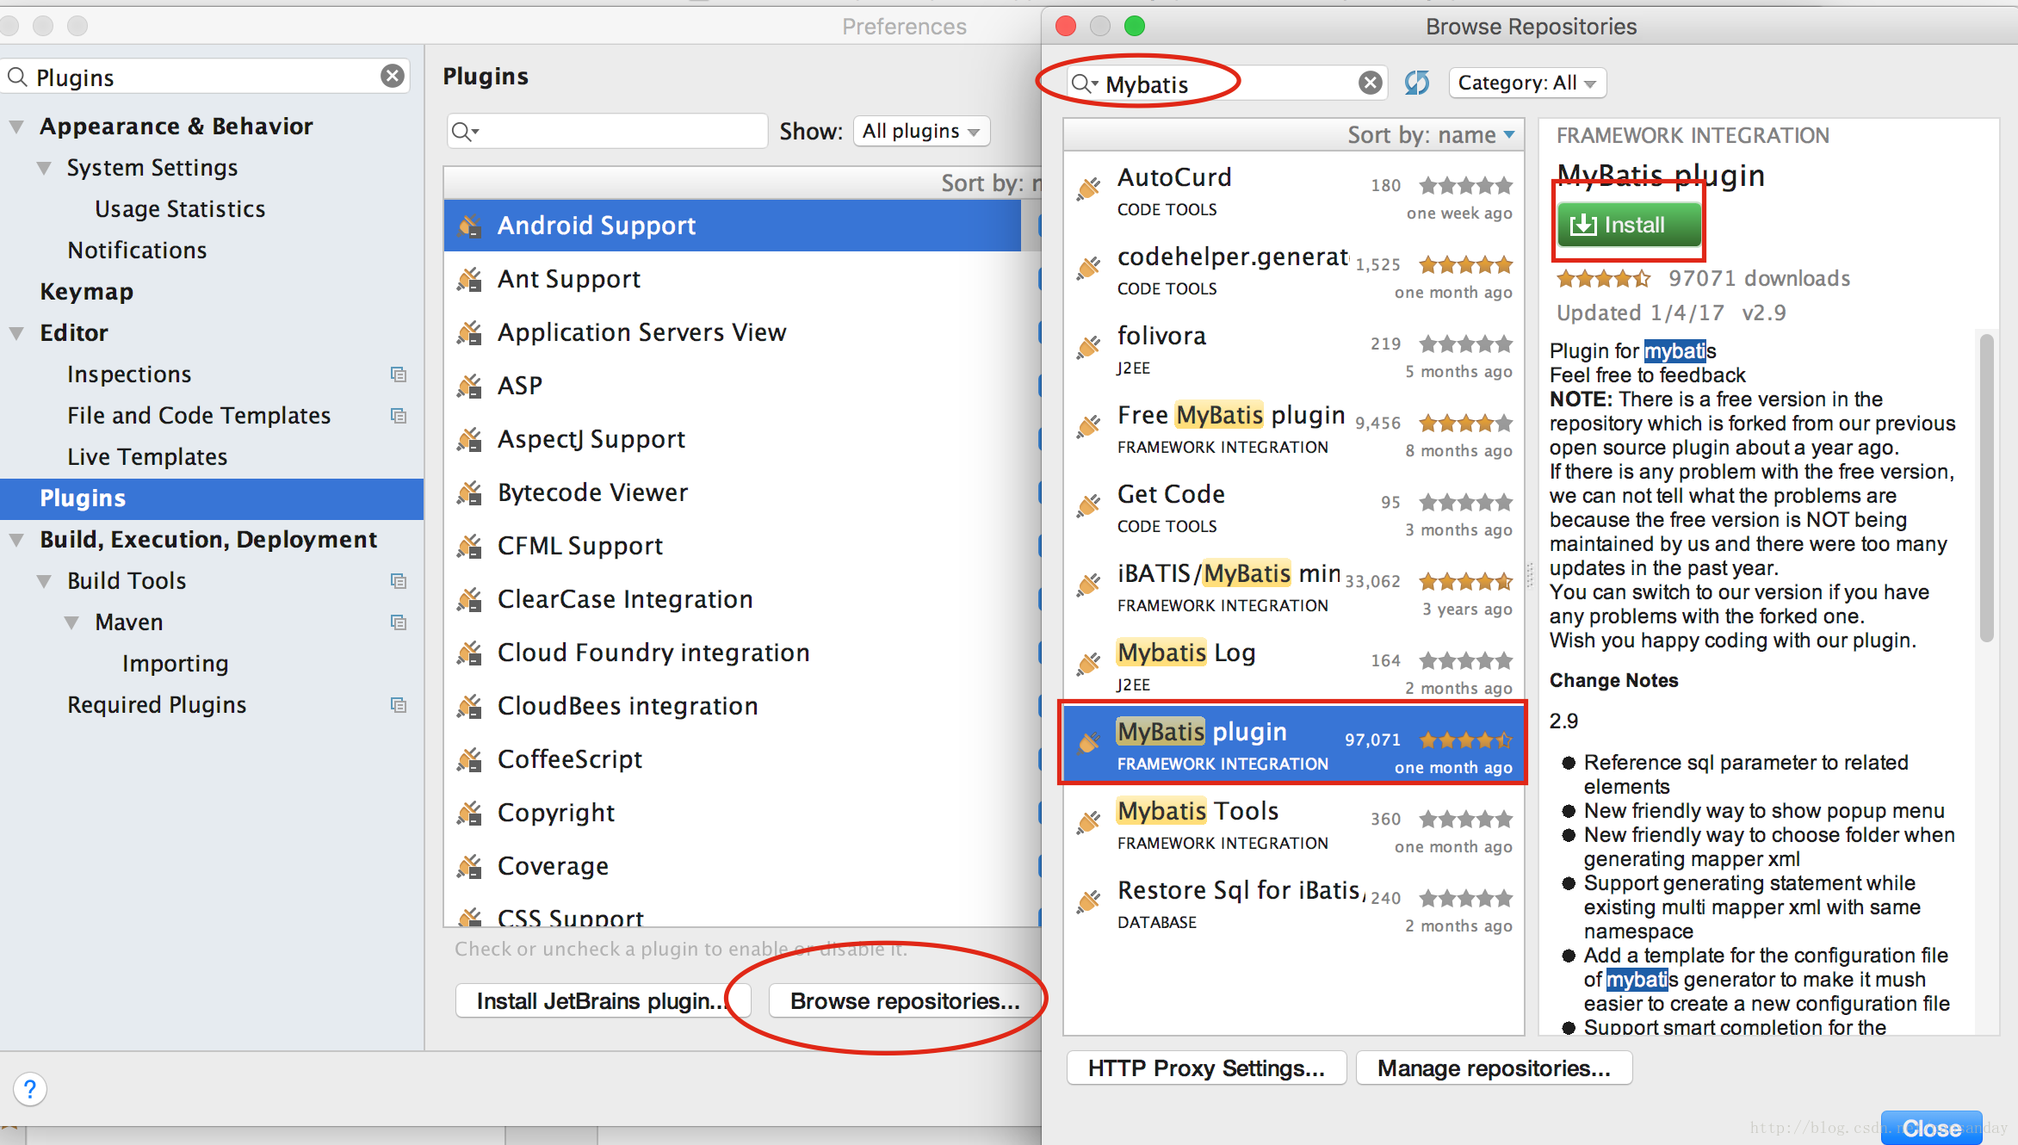Screen dimensions: 2018x1145
Task: Change Sort by: name in Browse Repositories
Action: click(x=1431, y=135)
